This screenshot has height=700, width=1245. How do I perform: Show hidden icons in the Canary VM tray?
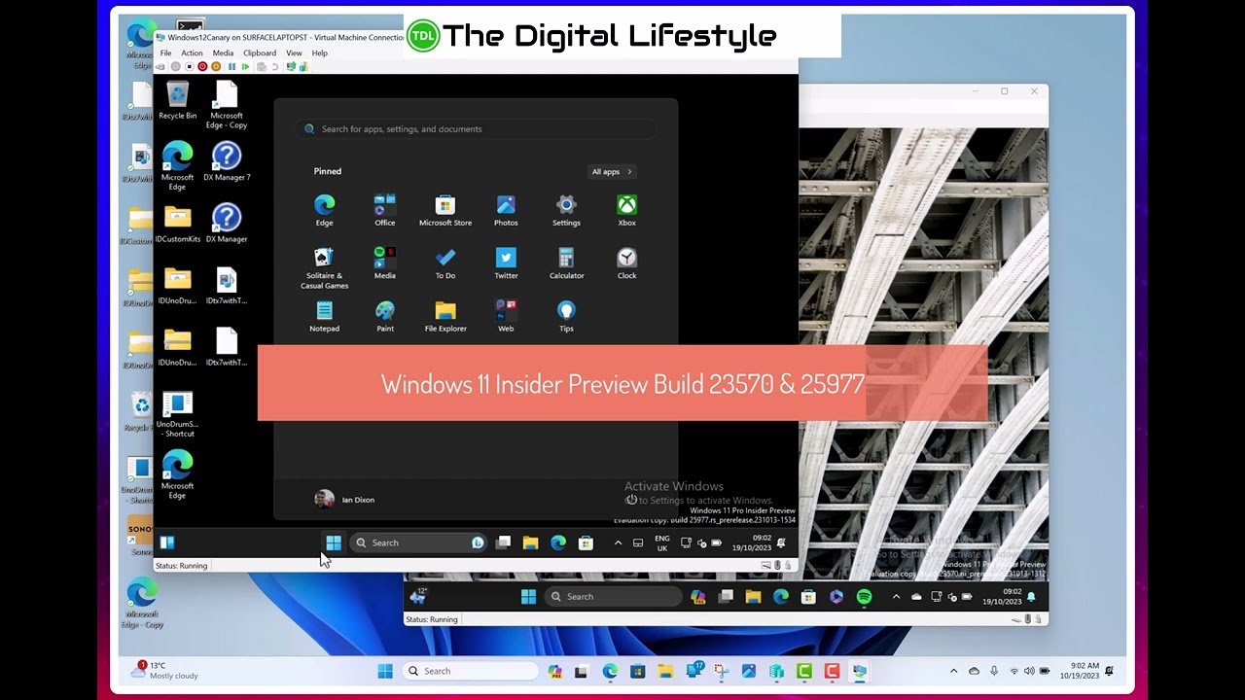pos(618,542)
